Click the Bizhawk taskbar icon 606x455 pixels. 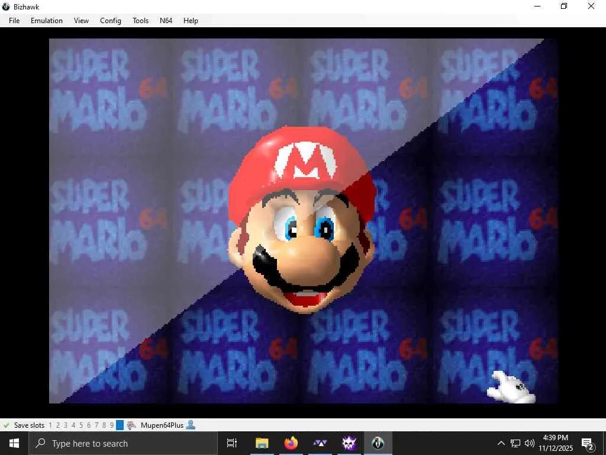pyautogui.click(x=378, y=443)
